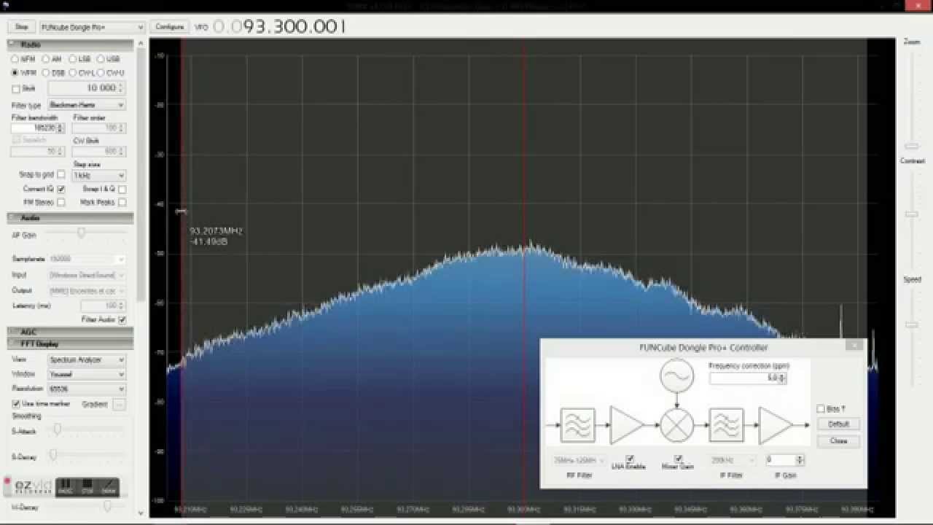Click the local oscillator sine-wave icon
The image size is (933, 525).
pos(677,376)
